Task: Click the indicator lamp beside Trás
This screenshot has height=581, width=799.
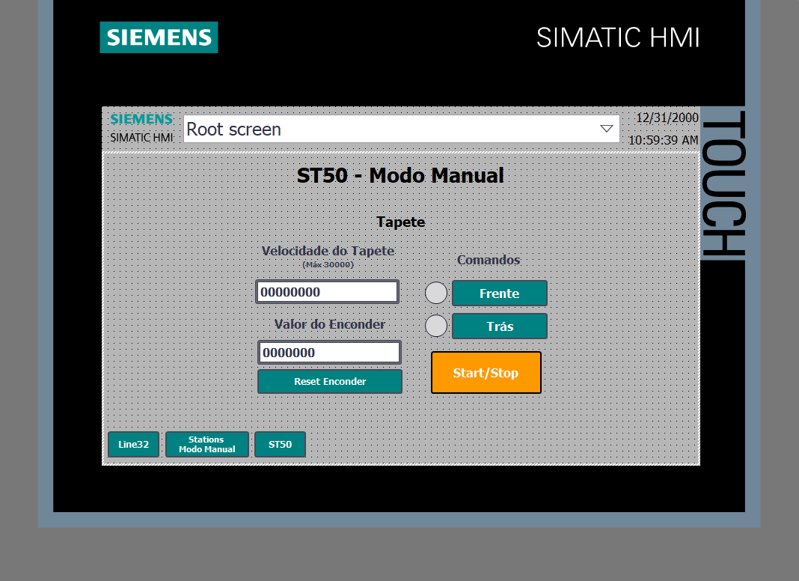Action: pos(436,326)
